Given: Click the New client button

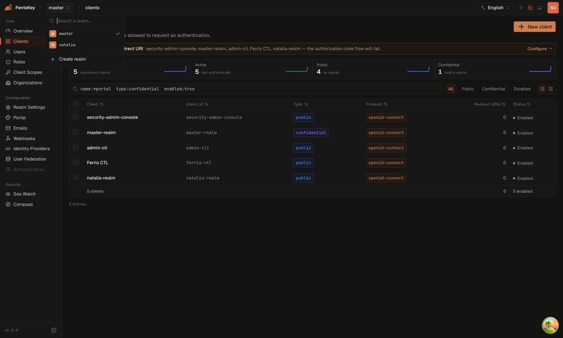Looking at the screenshot, I should [534, 26].
